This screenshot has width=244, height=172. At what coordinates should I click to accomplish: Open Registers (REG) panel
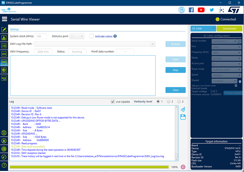click(4, 78)
